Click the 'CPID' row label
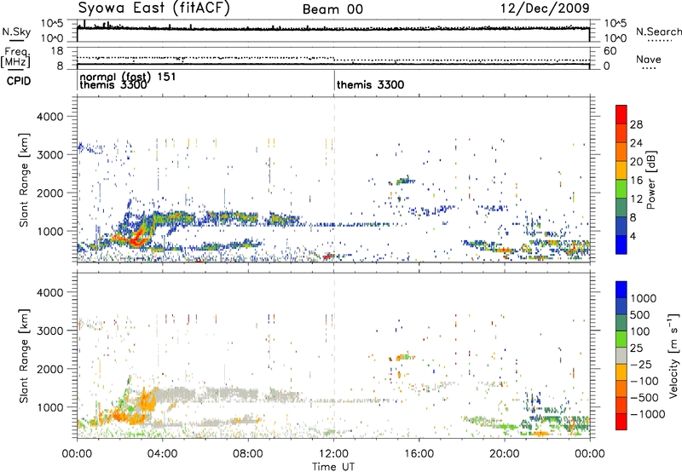 (x=19, y=81)
